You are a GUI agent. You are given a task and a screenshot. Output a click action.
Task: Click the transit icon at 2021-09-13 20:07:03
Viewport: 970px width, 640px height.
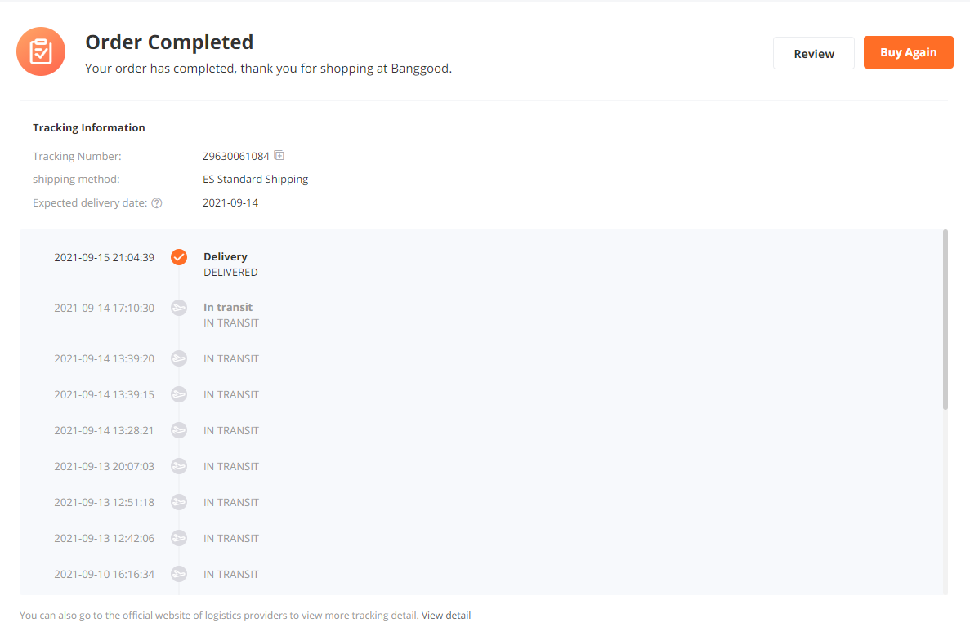pos(179,466)
